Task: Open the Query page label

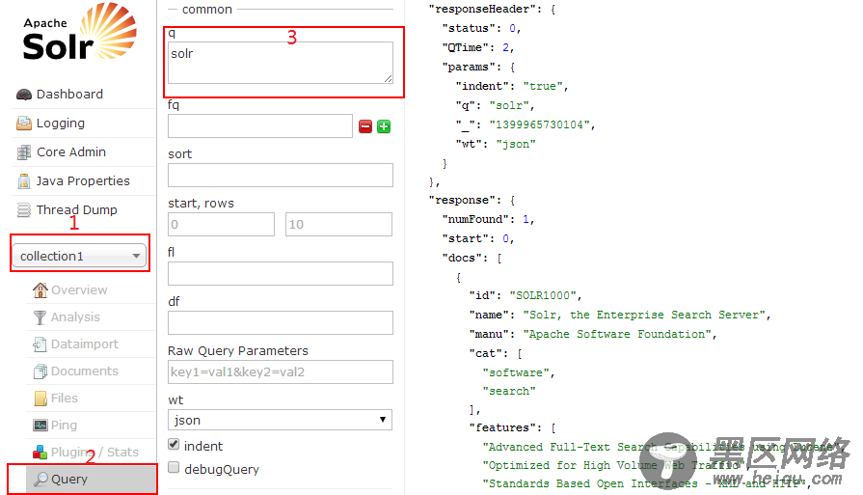Action: click(69, 479)
